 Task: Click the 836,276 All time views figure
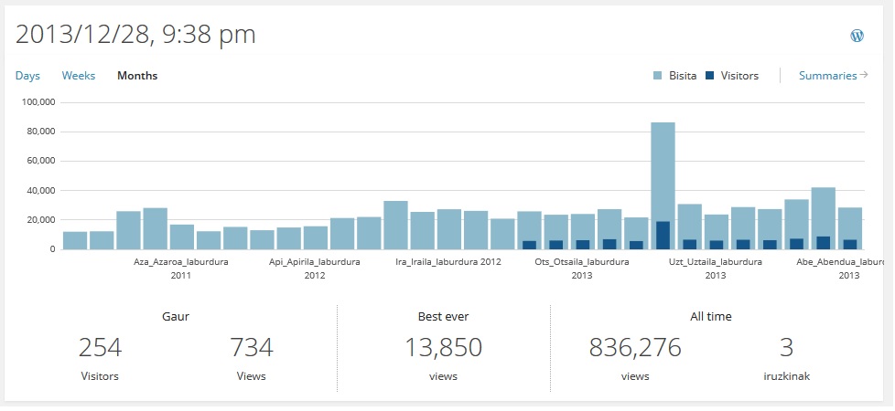point(635,348)
